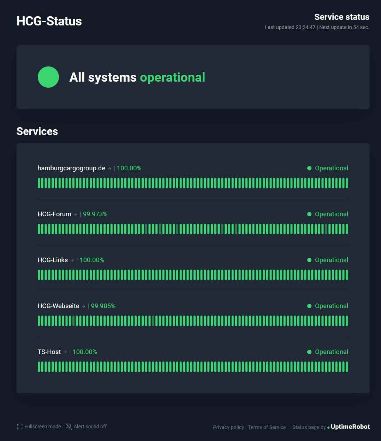Open the Privacy policy link
The height and width of the screenshot is (441, 381).
pos(228,427)
